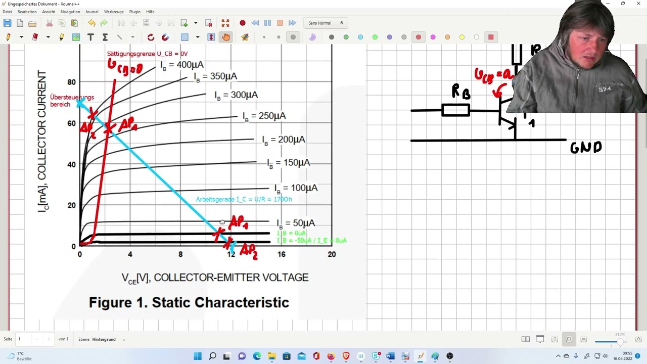Select the Pen tool
Screen dimensions: 647x364
[x=9, y=37]
